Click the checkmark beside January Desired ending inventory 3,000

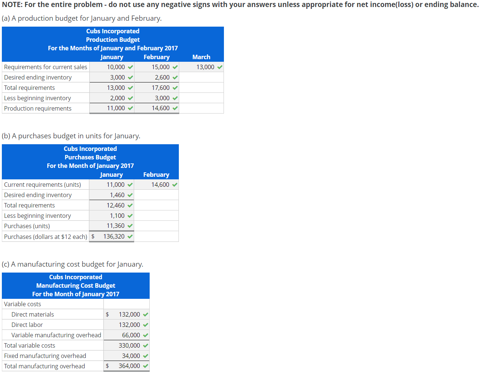tap(130, 78)
